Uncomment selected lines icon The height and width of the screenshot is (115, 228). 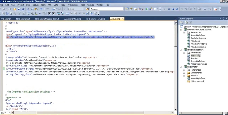[x=62, y=13]
